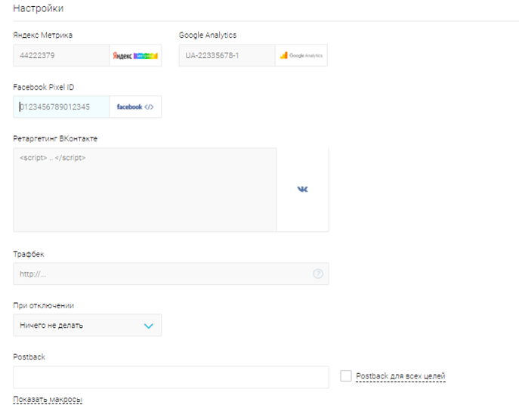Screen dimensions: 519x414
Task: Click the Postback URL input field
Action: click(x=171, y=377)
